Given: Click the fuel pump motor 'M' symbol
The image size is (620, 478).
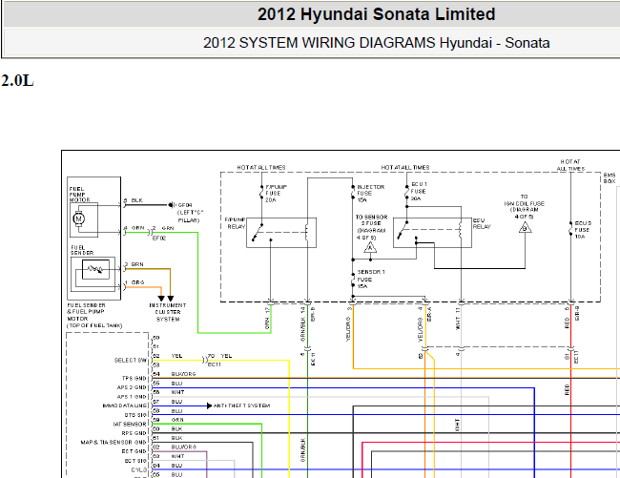Looking at the screenshot, I should coord(78,218).
